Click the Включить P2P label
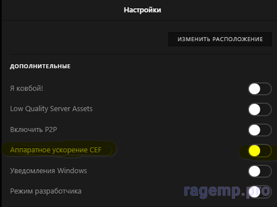 [x=34, y=129]
